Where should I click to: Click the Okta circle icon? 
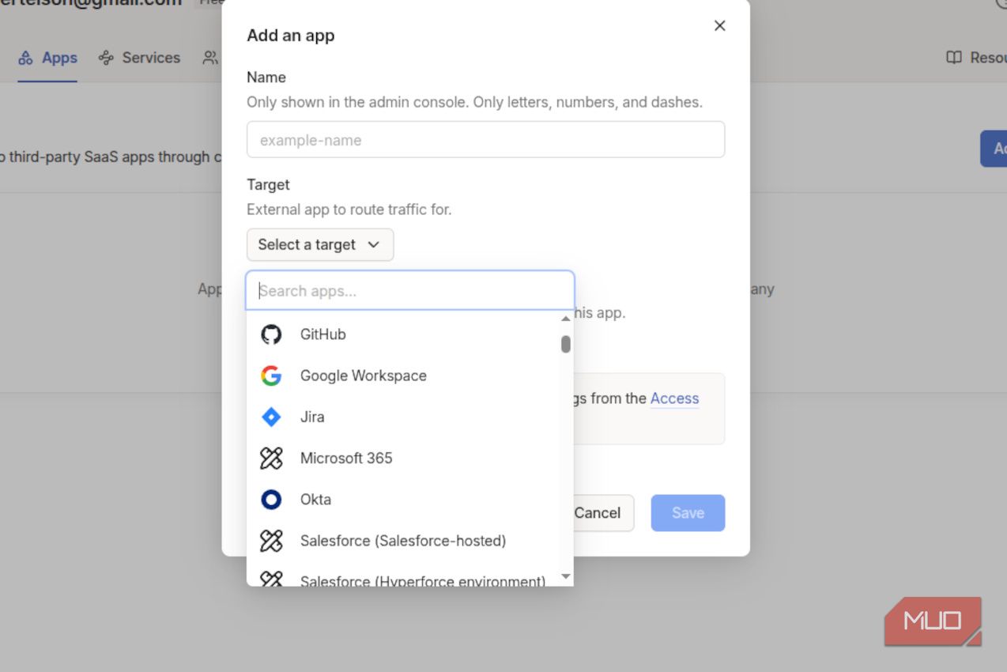pos(271,499)
